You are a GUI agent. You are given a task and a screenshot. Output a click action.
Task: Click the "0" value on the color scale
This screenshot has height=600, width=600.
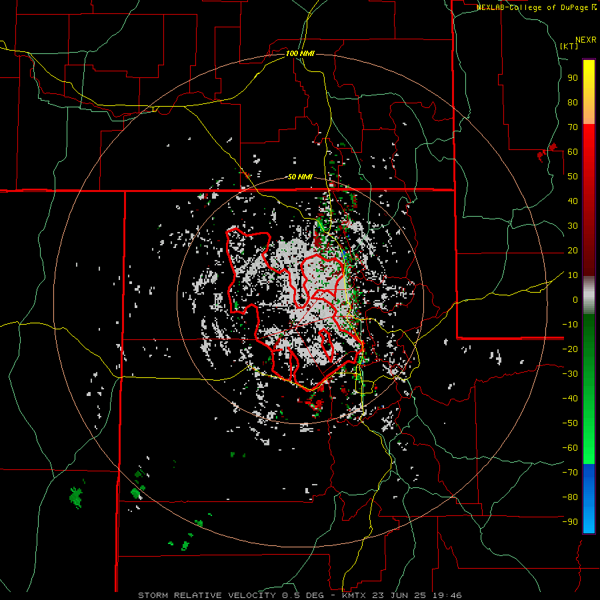coord(575,300)
